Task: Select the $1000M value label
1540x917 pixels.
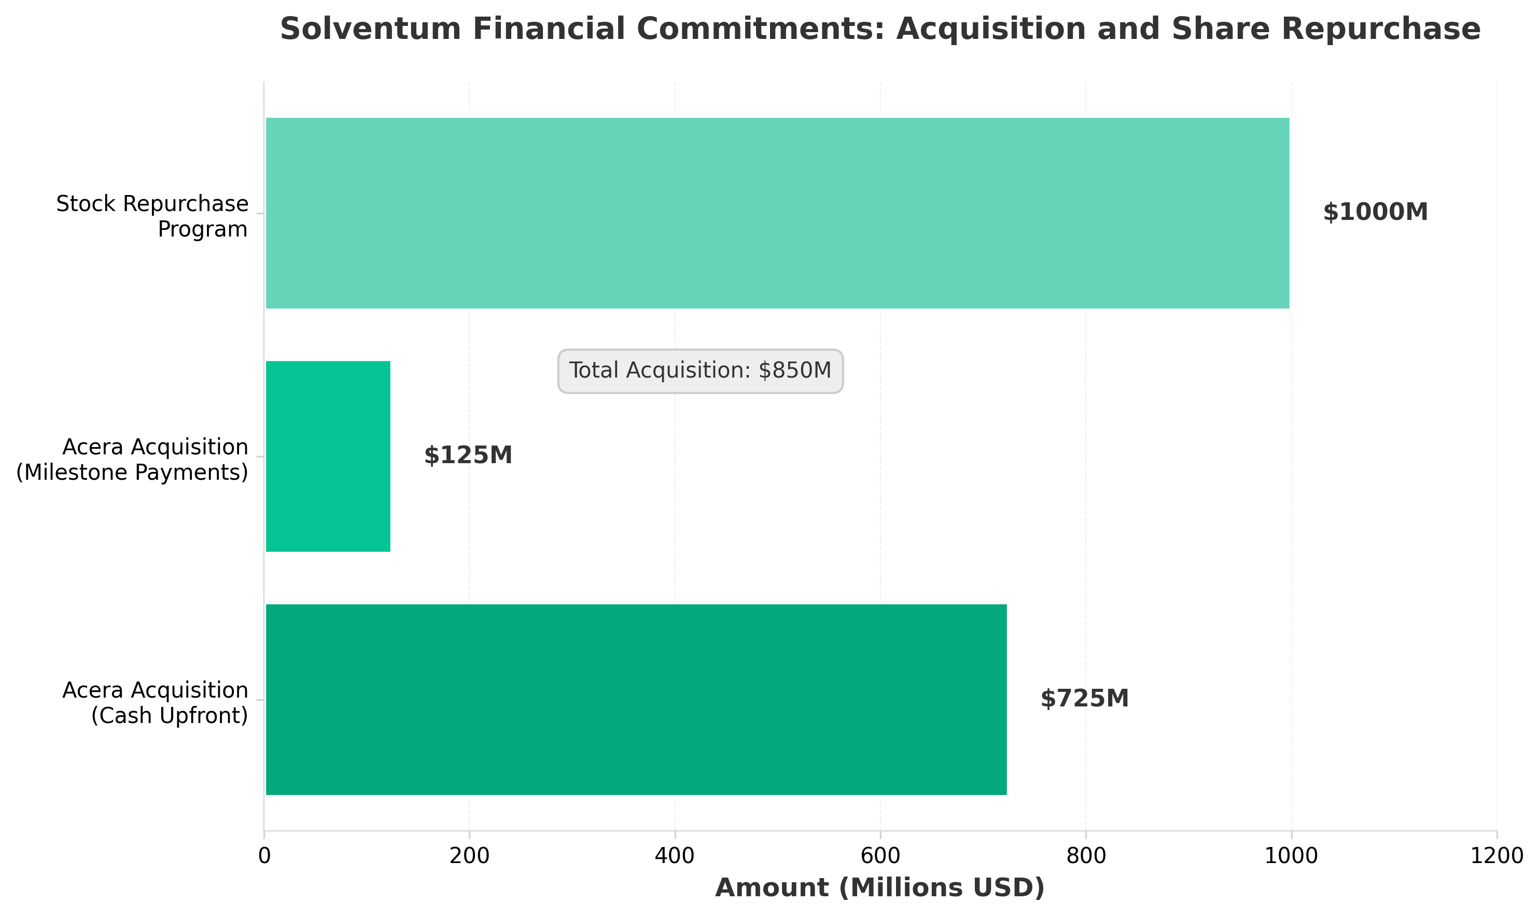Action: click(1375, 213)
